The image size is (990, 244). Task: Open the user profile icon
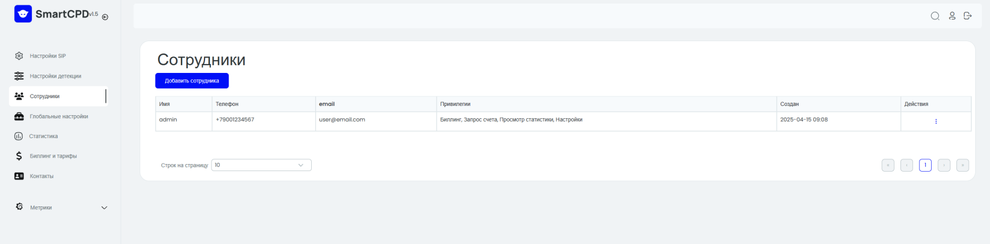pos(952,16)
